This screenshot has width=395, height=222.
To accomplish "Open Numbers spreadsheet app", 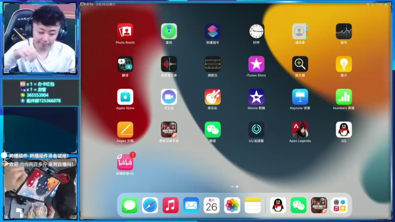I will coord(344,97).
